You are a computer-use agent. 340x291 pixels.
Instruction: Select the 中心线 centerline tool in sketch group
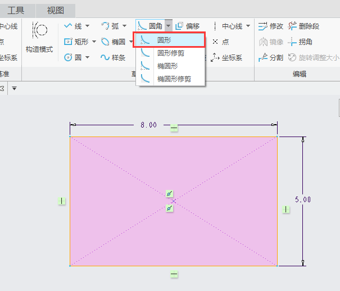pos(228,26)
